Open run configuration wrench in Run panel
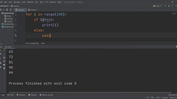The width and height of the screenshot is (177, 99). (x=1, y=54)
